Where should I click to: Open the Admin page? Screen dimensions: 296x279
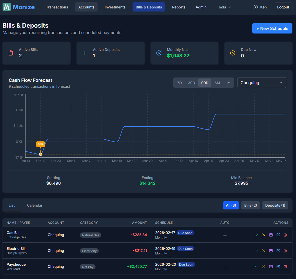pos(201,7)
